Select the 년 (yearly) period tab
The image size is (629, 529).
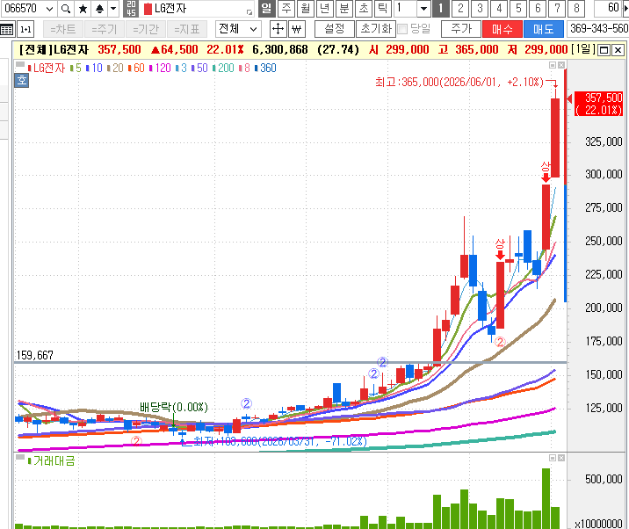coord(324,9)
